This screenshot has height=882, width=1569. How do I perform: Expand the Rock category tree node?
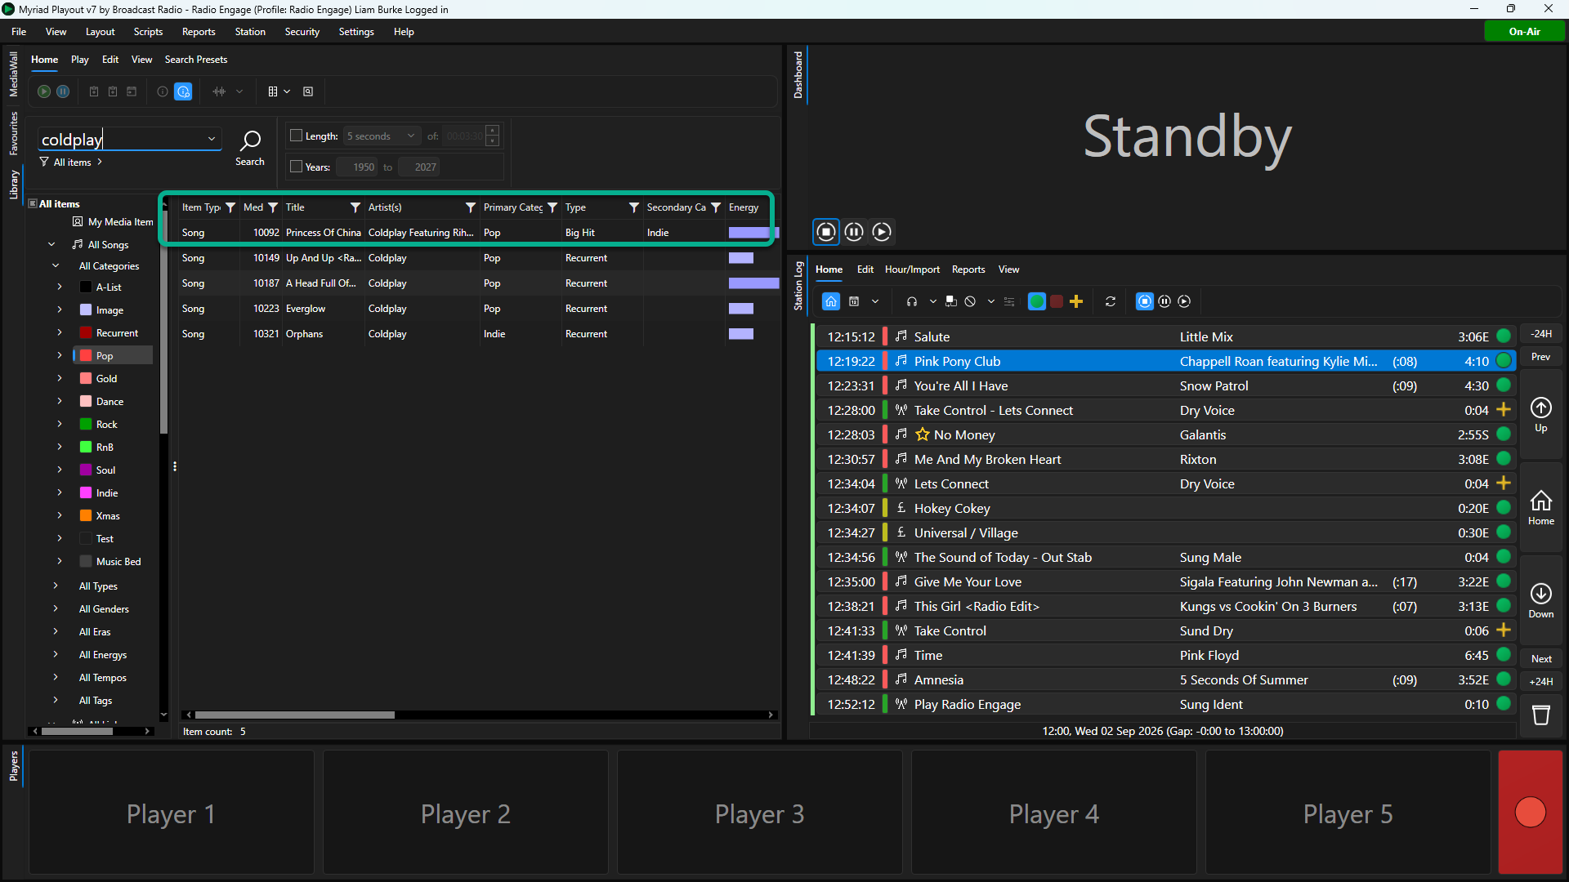click(60, 425)
